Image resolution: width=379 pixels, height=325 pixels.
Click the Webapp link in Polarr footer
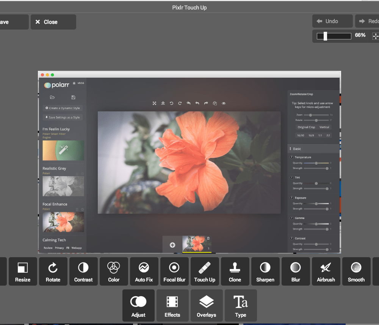(77, 248)
